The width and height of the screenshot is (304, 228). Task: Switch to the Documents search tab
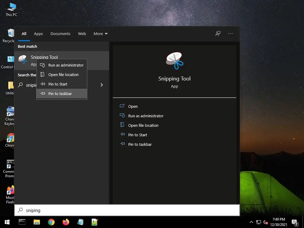pos(60,34)
